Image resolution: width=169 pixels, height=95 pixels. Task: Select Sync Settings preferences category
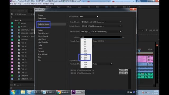[x=43, y=54]
